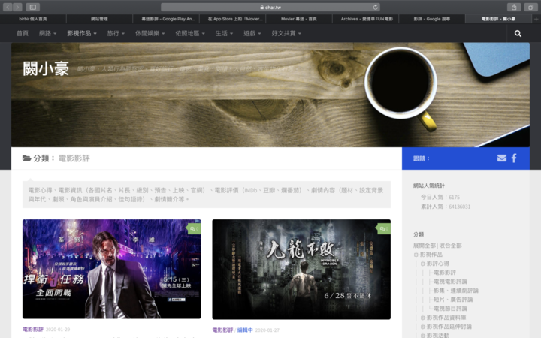The width and height of the screenshot is (541, 338).
Task: Switch to the 影評 - Google 搜尋 tab
Action: (x=432, y=19)
